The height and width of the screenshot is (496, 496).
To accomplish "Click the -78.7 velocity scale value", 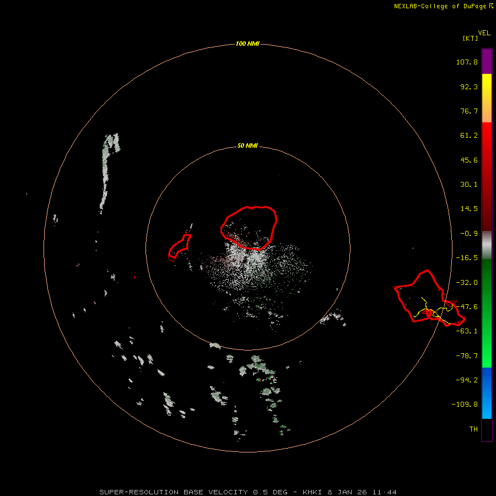I will 467,356.
